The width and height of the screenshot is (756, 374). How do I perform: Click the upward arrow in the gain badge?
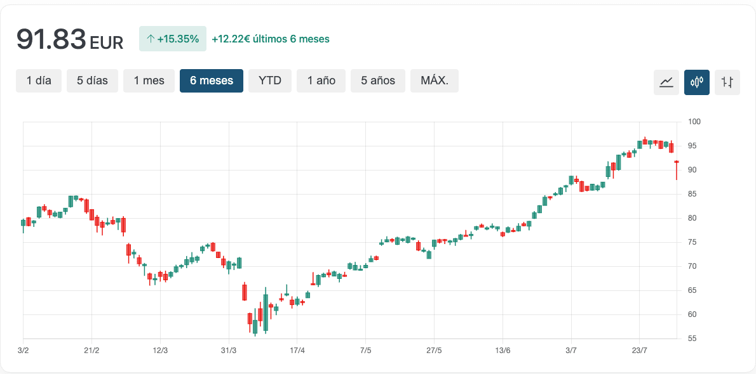coord(151,39)
